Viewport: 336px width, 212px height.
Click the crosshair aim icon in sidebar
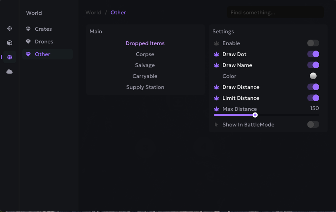(x=10, y=28)
